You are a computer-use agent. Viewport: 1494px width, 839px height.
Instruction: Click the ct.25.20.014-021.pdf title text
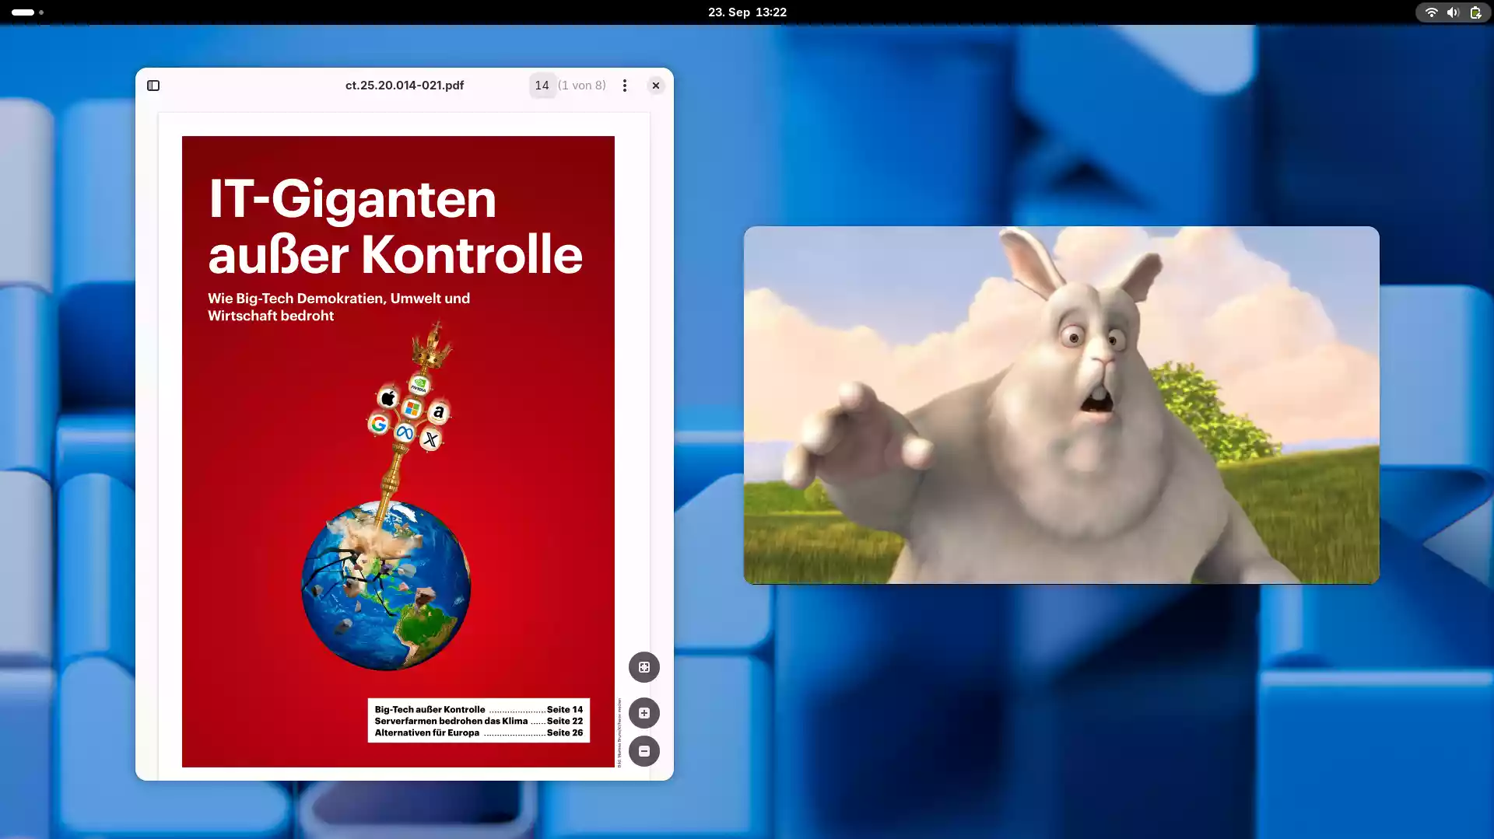tap(404, 86)
